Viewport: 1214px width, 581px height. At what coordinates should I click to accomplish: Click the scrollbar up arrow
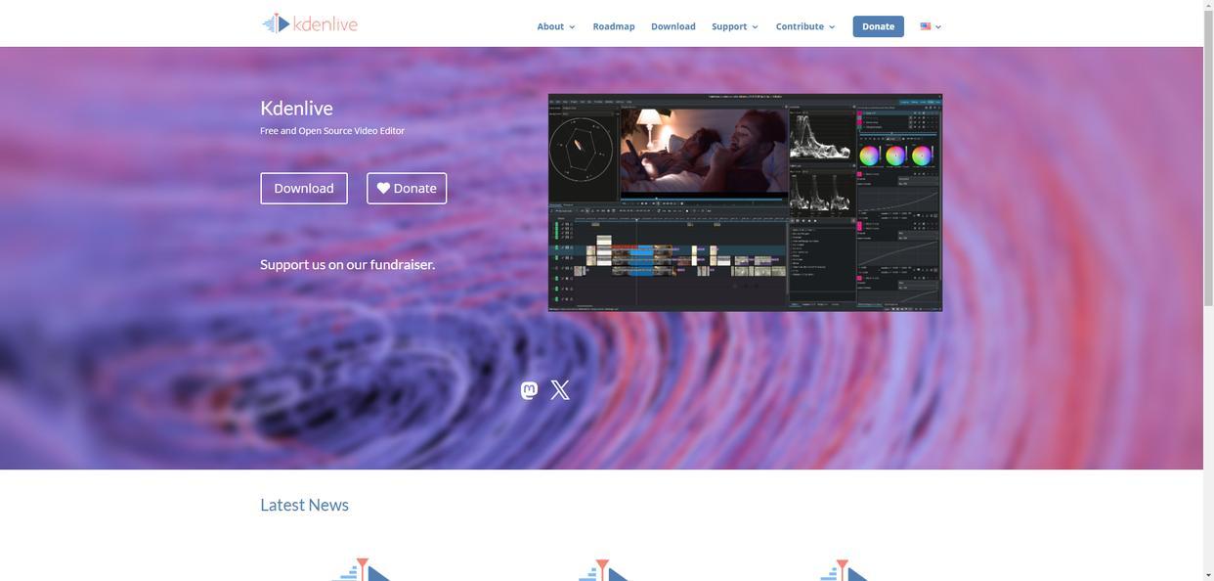tap(1208, 6)
